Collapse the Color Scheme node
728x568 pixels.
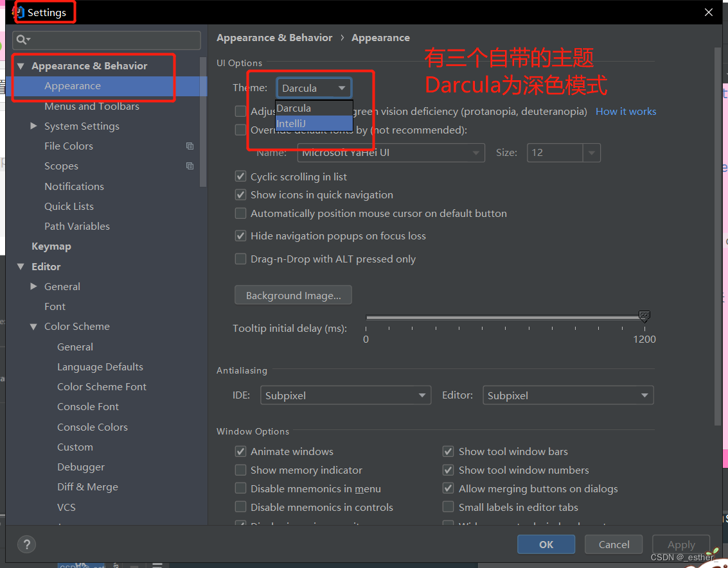pos(33,327)
